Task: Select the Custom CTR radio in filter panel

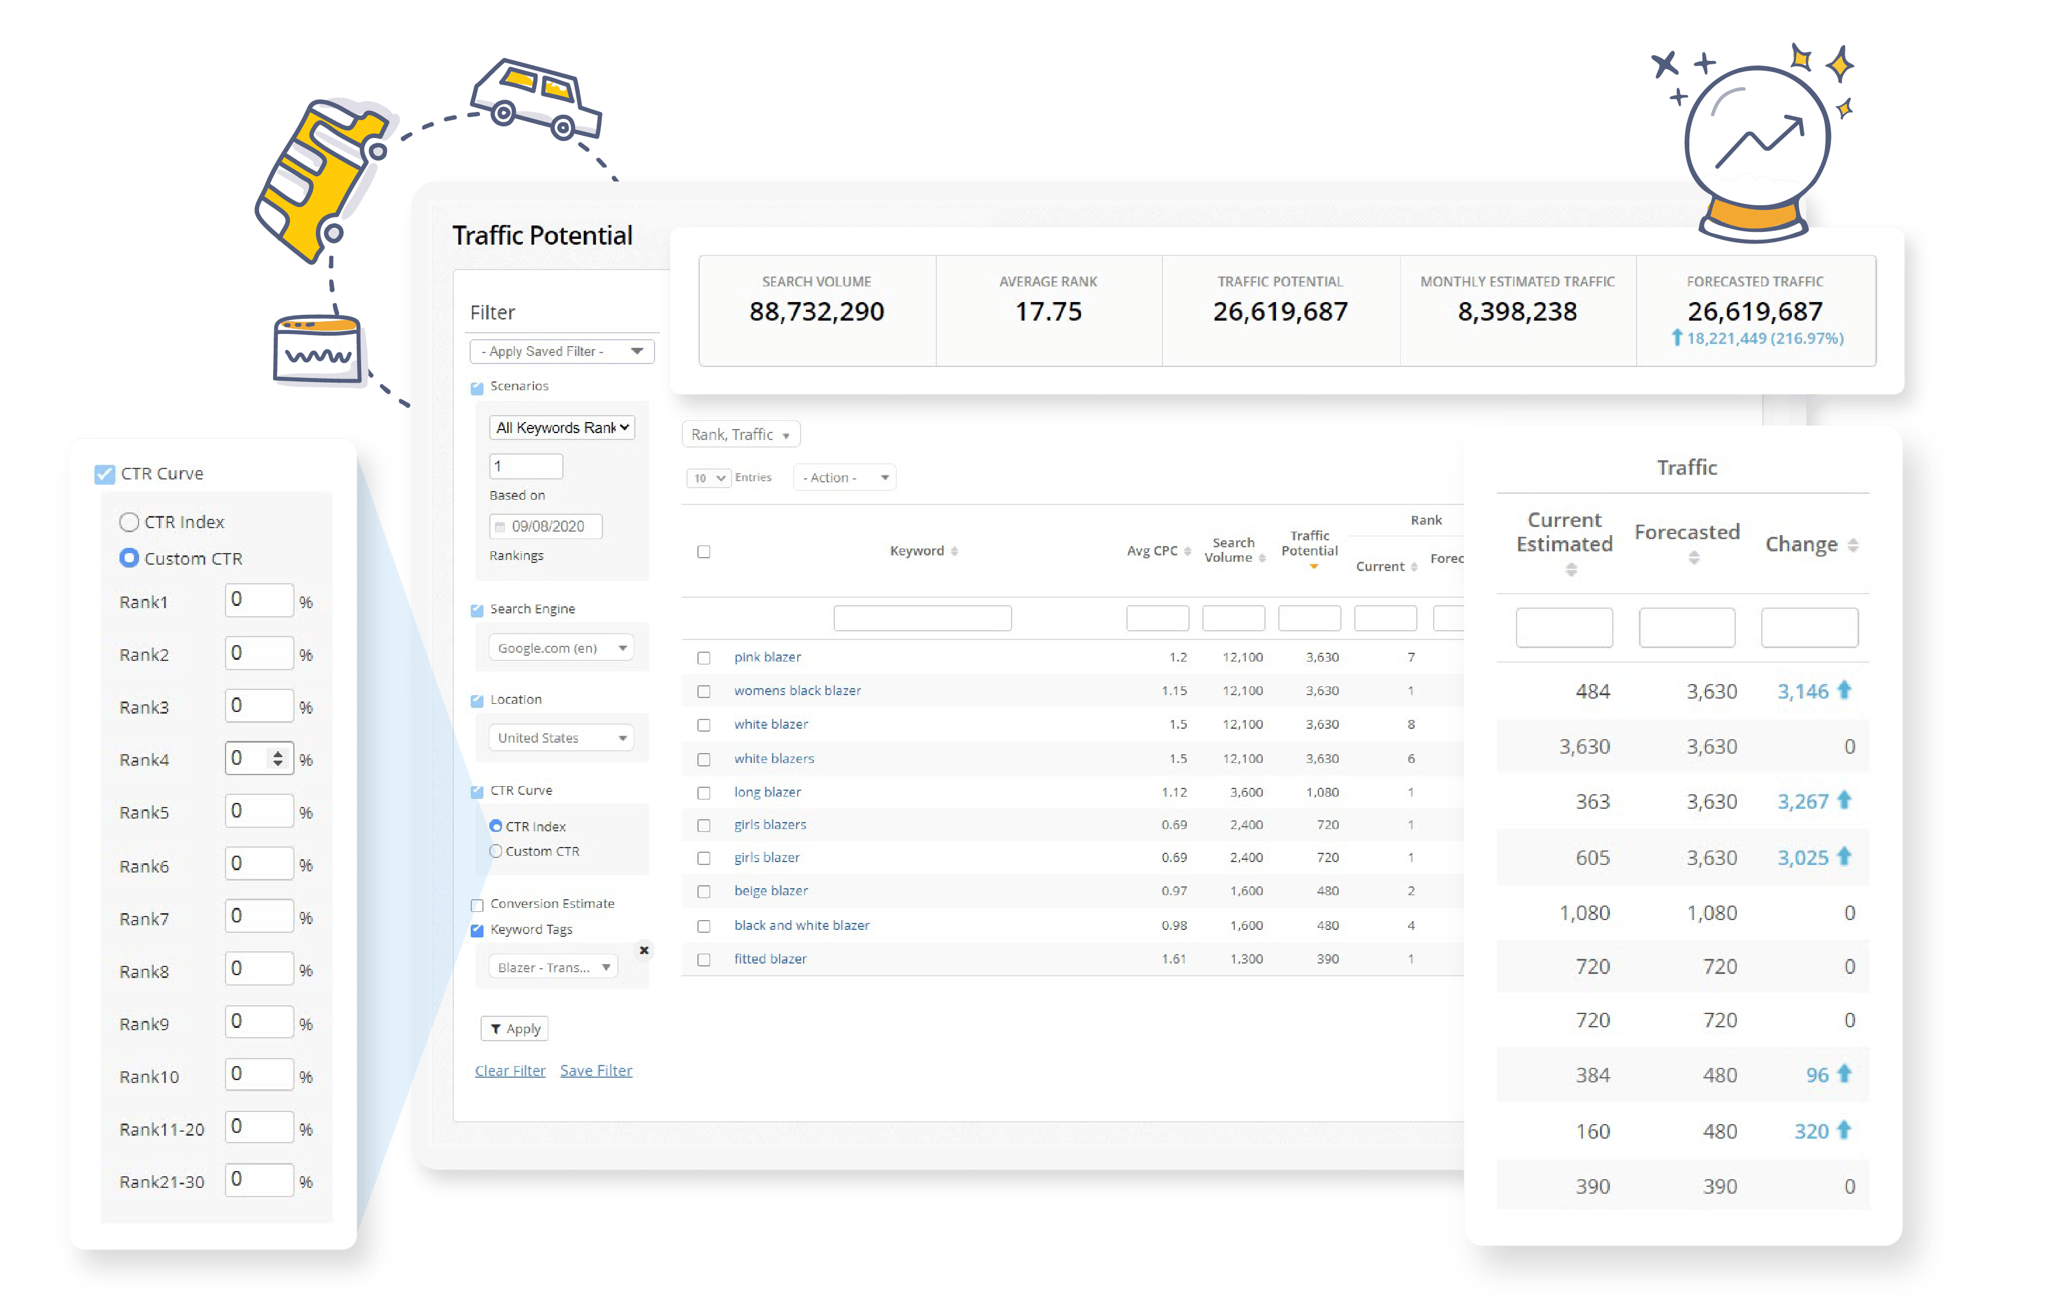Action: click(x=496, y=851)
